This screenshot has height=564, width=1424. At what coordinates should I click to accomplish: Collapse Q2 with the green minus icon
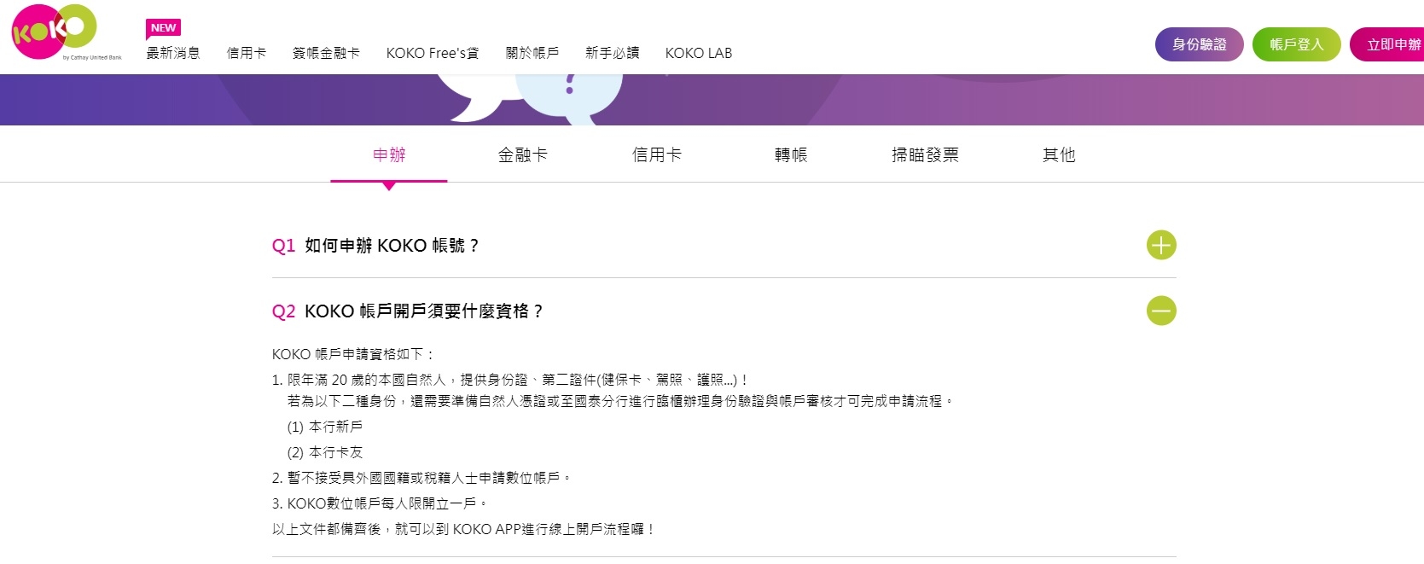click(1160, 311)
